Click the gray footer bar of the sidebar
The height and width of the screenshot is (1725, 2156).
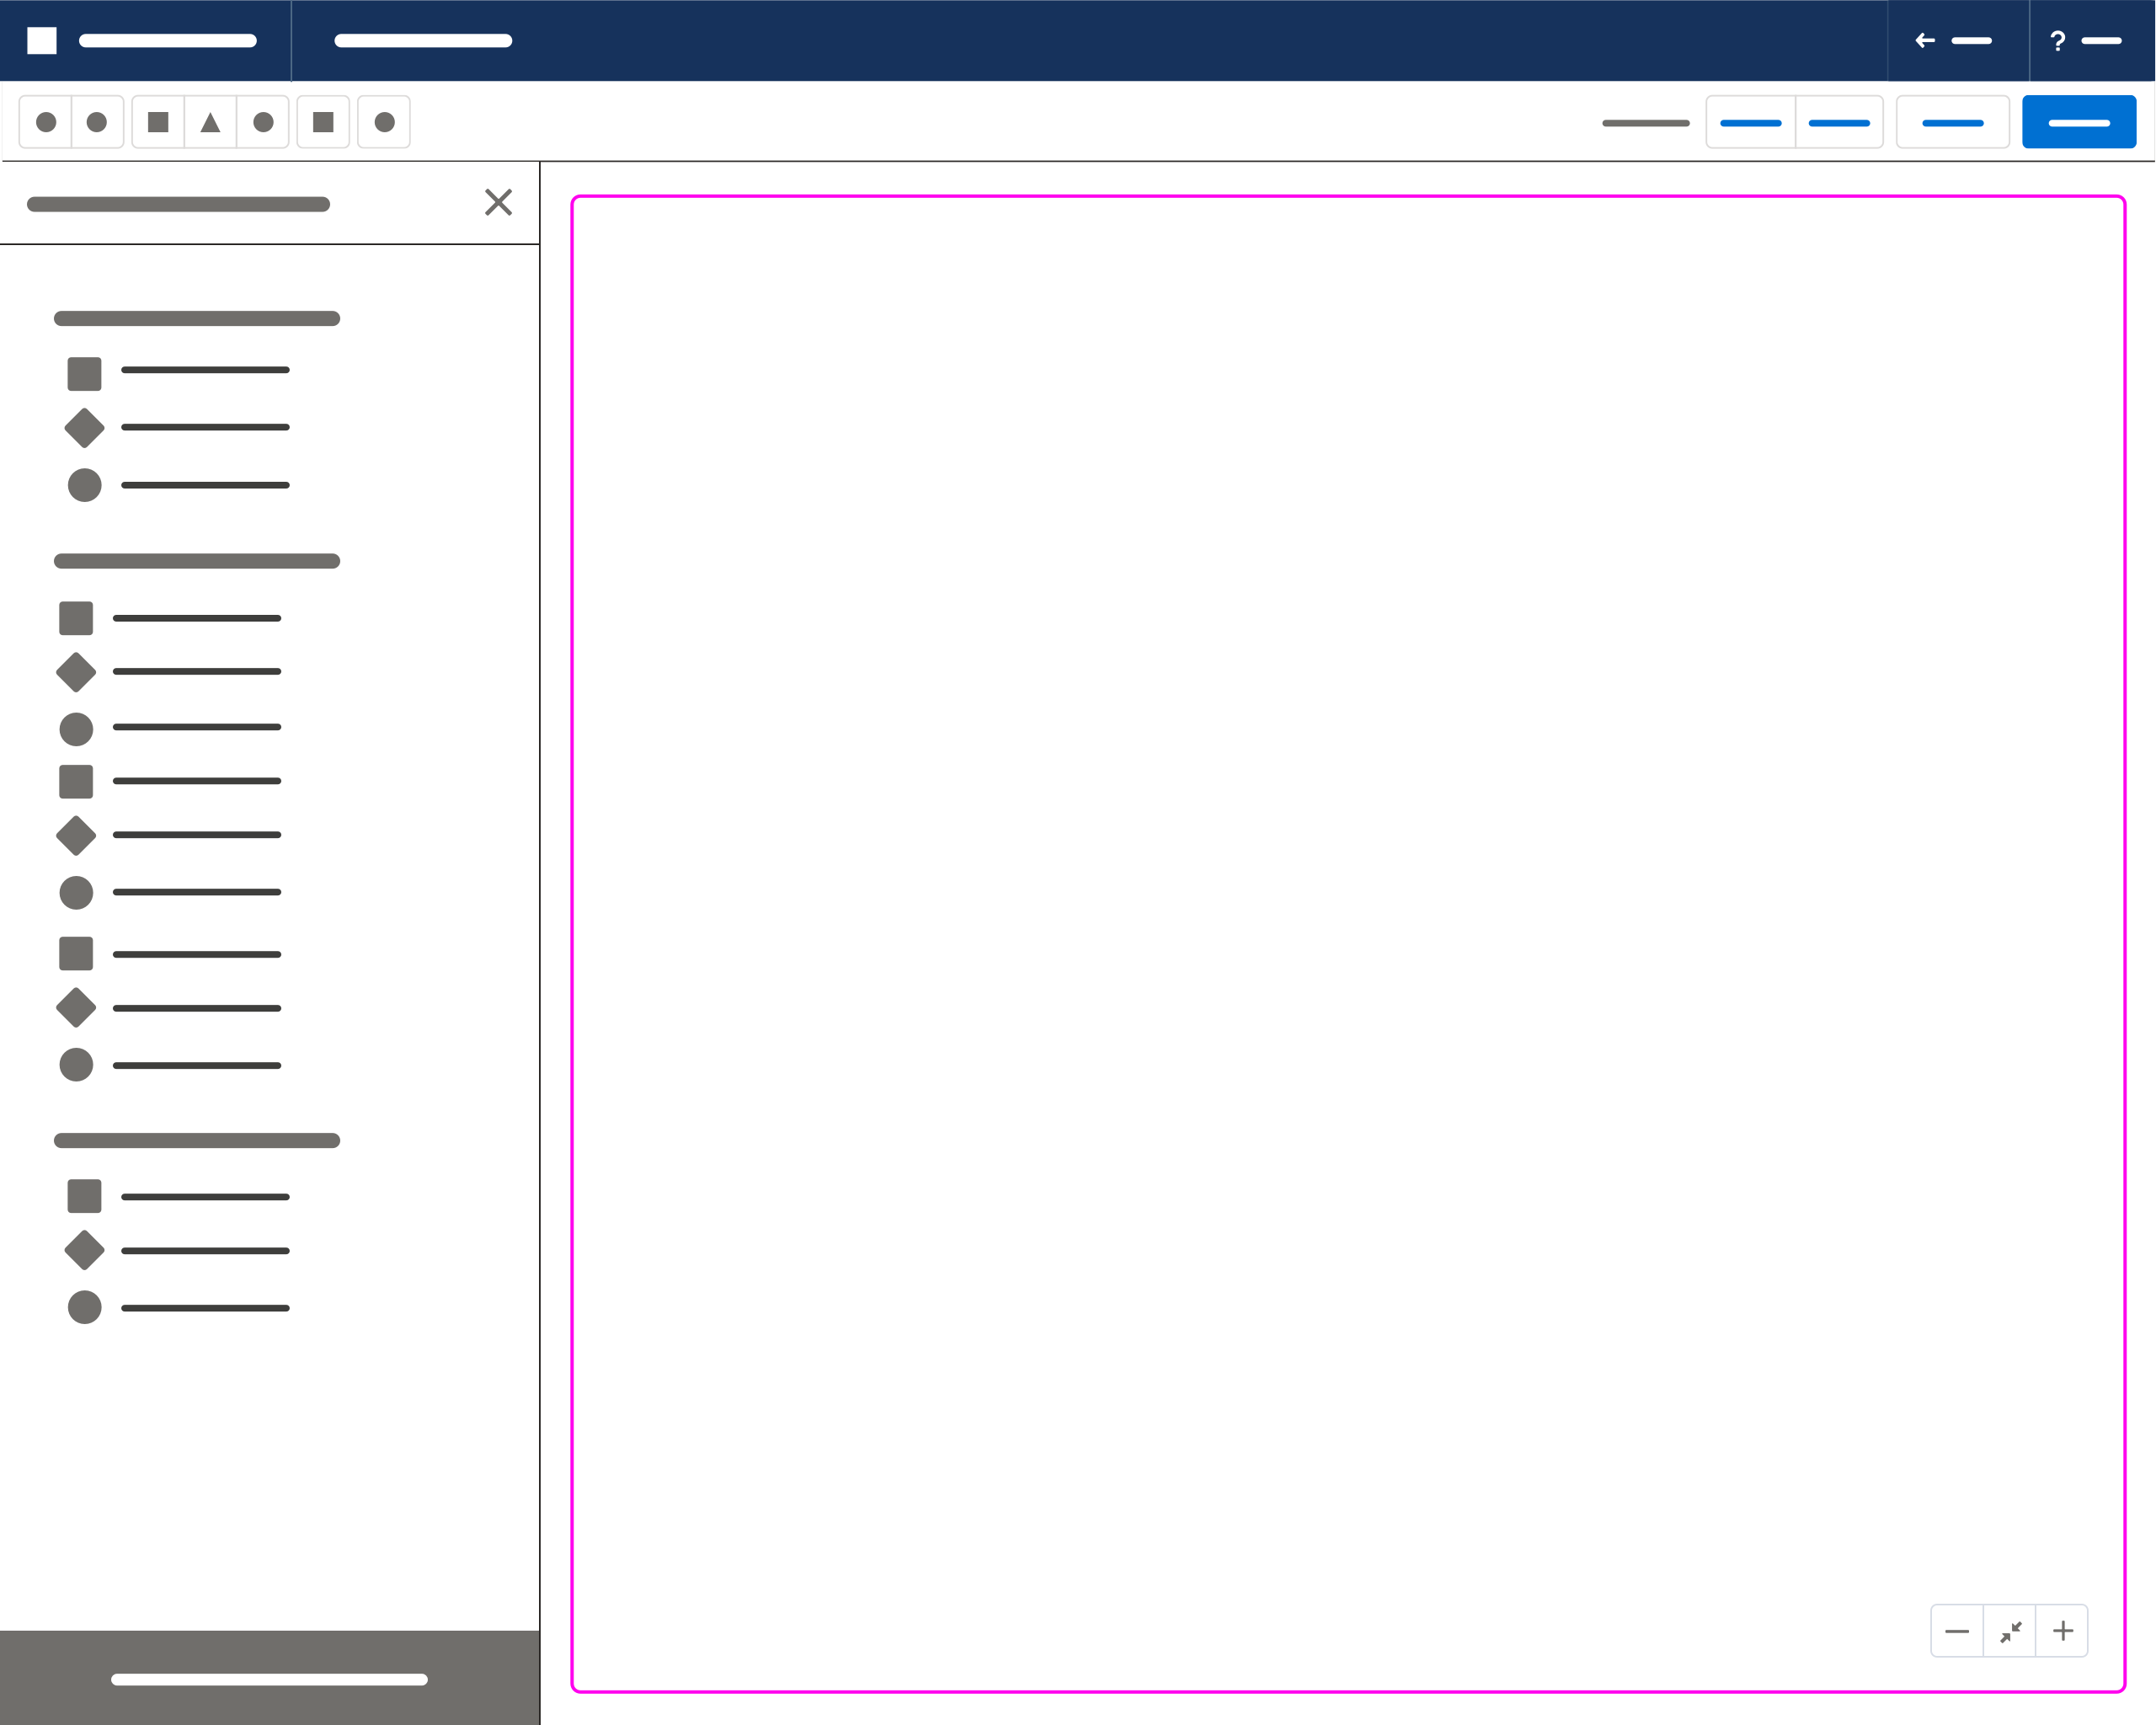[269, 1678]
